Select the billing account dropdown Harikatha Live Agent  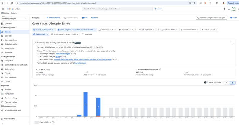(x=15, y=18)
